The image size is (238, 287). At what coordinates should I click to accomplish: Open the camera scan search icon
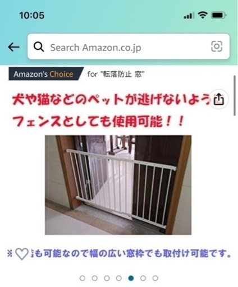217,46
